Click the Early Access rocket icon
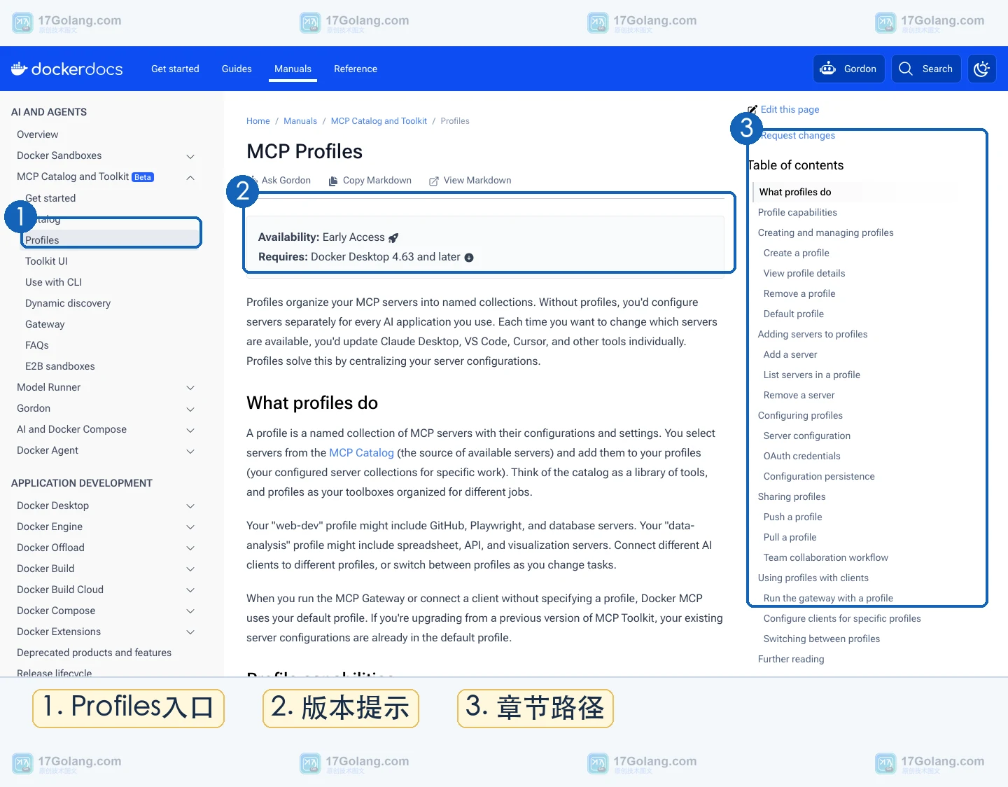Viewport: 1008px width, 787px height. pyautogui.click(x=393, y=238)
